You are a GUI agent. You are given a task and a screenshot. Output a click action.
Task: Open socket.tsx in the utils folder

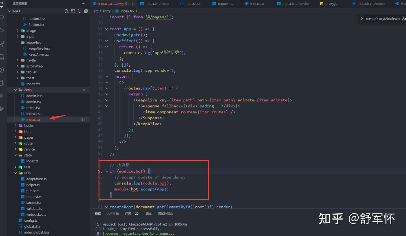34,202
